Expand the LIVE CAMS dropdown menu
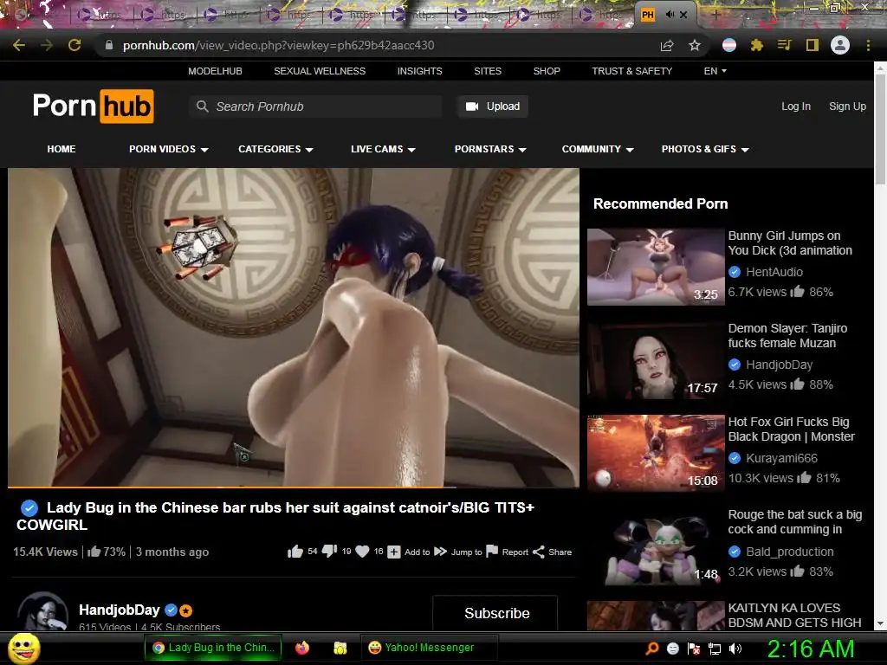887x665 pixels. (383, 149)
